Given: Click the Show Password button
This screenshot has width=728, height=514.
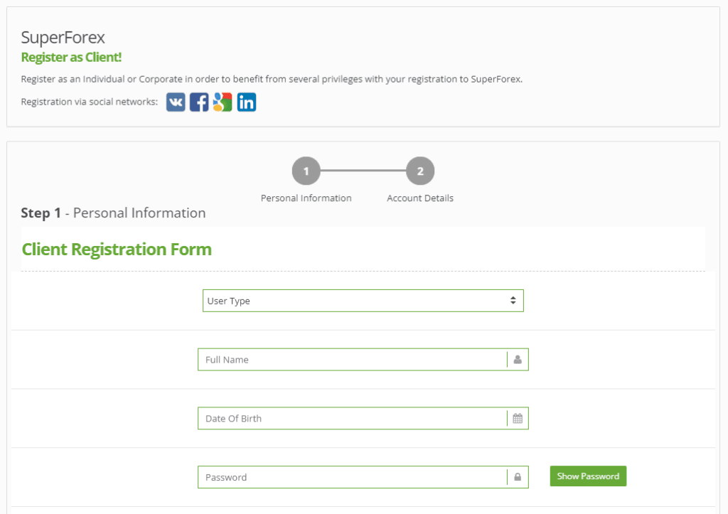Looking at the screenshot, I should coord(588,476).
